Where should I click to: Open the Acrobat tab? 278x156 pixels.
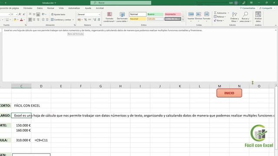point(99,8)
